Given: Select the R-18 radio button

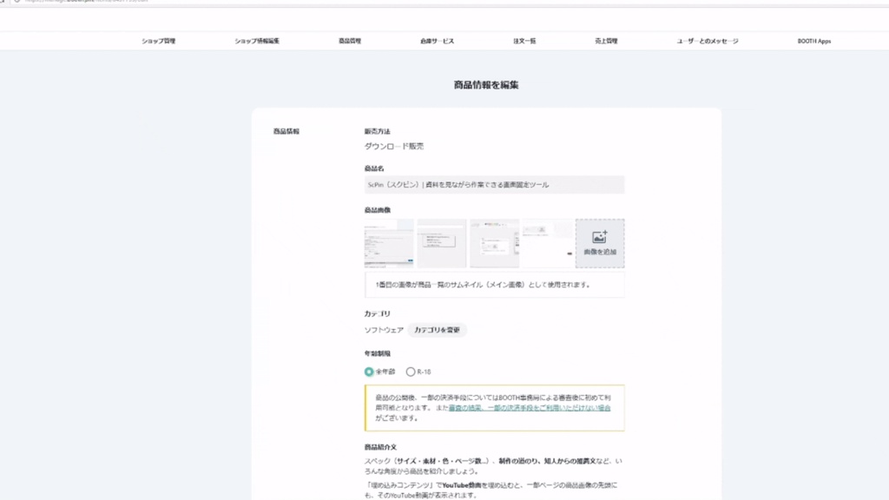Looking at the screenshot, I should tap(411, 372).
